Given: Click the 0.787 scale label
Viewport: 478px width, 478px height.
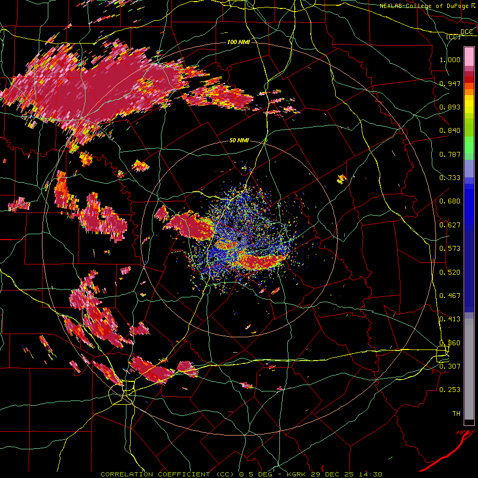Looking at the screenshot, I should pyautogui.click(x=450, y=154).
